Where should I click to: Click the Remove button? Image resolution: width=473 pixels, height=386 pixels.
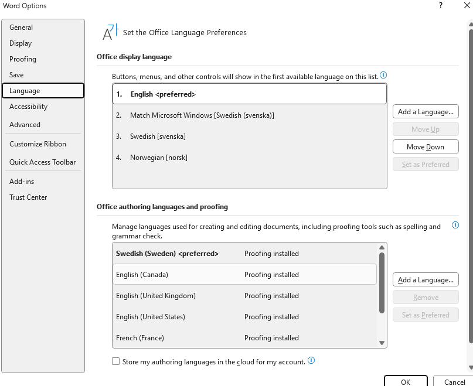[426, 297]
